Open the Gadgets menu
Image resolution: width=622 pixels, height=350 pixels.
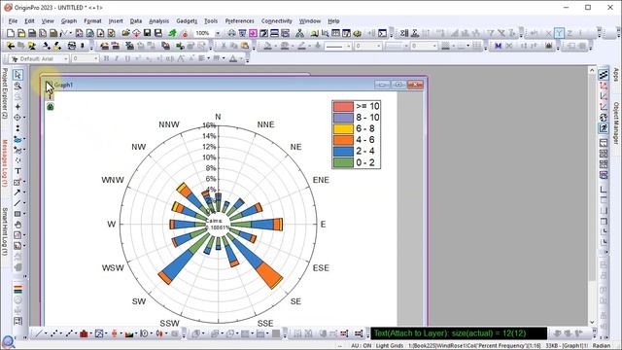coord(187,21)
